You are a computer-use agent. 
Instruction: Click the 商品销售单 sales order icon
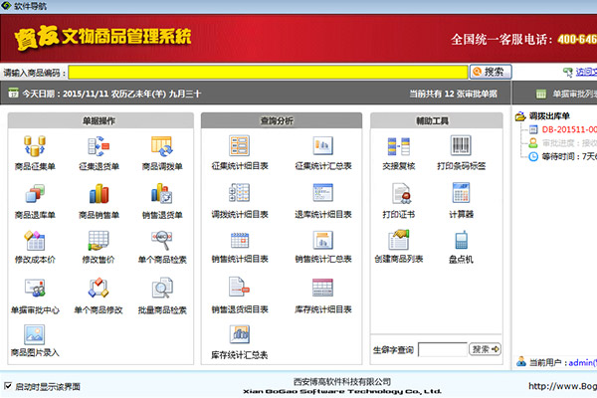[98, 194]
